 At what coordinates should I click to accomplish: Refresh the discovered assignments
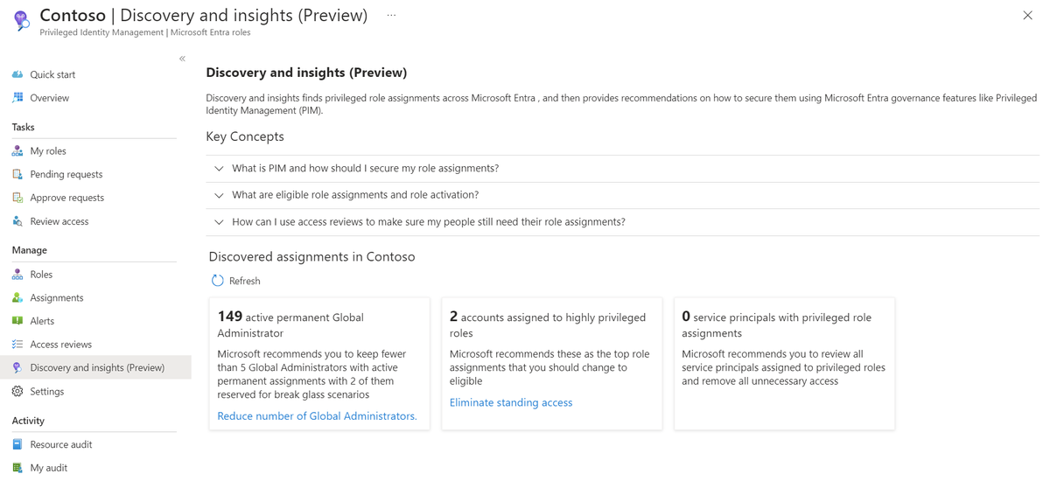pyautogui.click(x=236, y=281)
